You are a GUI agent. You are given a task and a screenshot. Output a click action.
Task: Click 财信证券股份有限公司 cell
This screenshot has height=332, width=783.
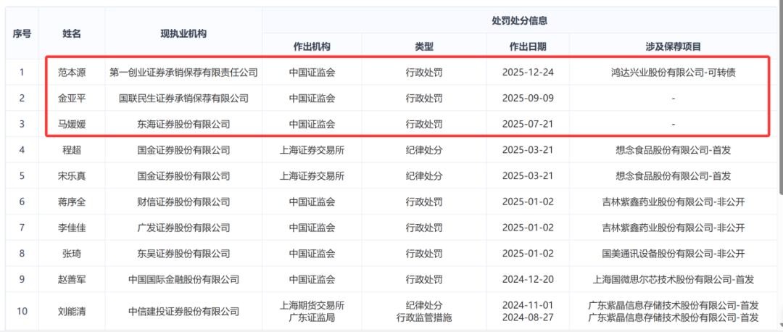click(x=183, y=202)
